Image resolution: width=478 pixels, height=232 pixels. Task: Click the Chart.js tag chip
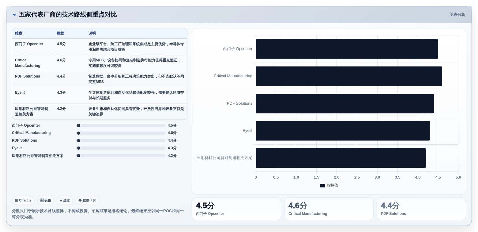(x=23, y=201)
